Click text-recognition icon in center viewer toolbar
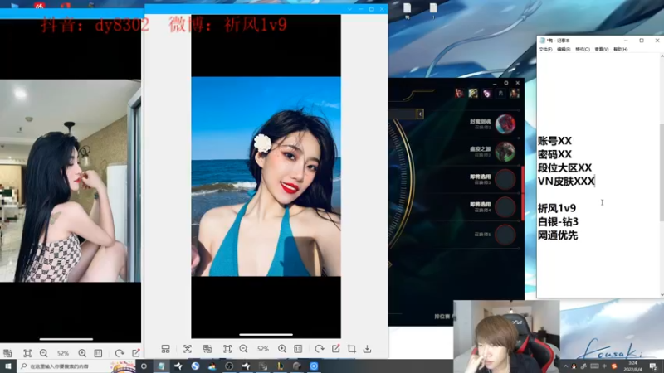 pos(207,349)
